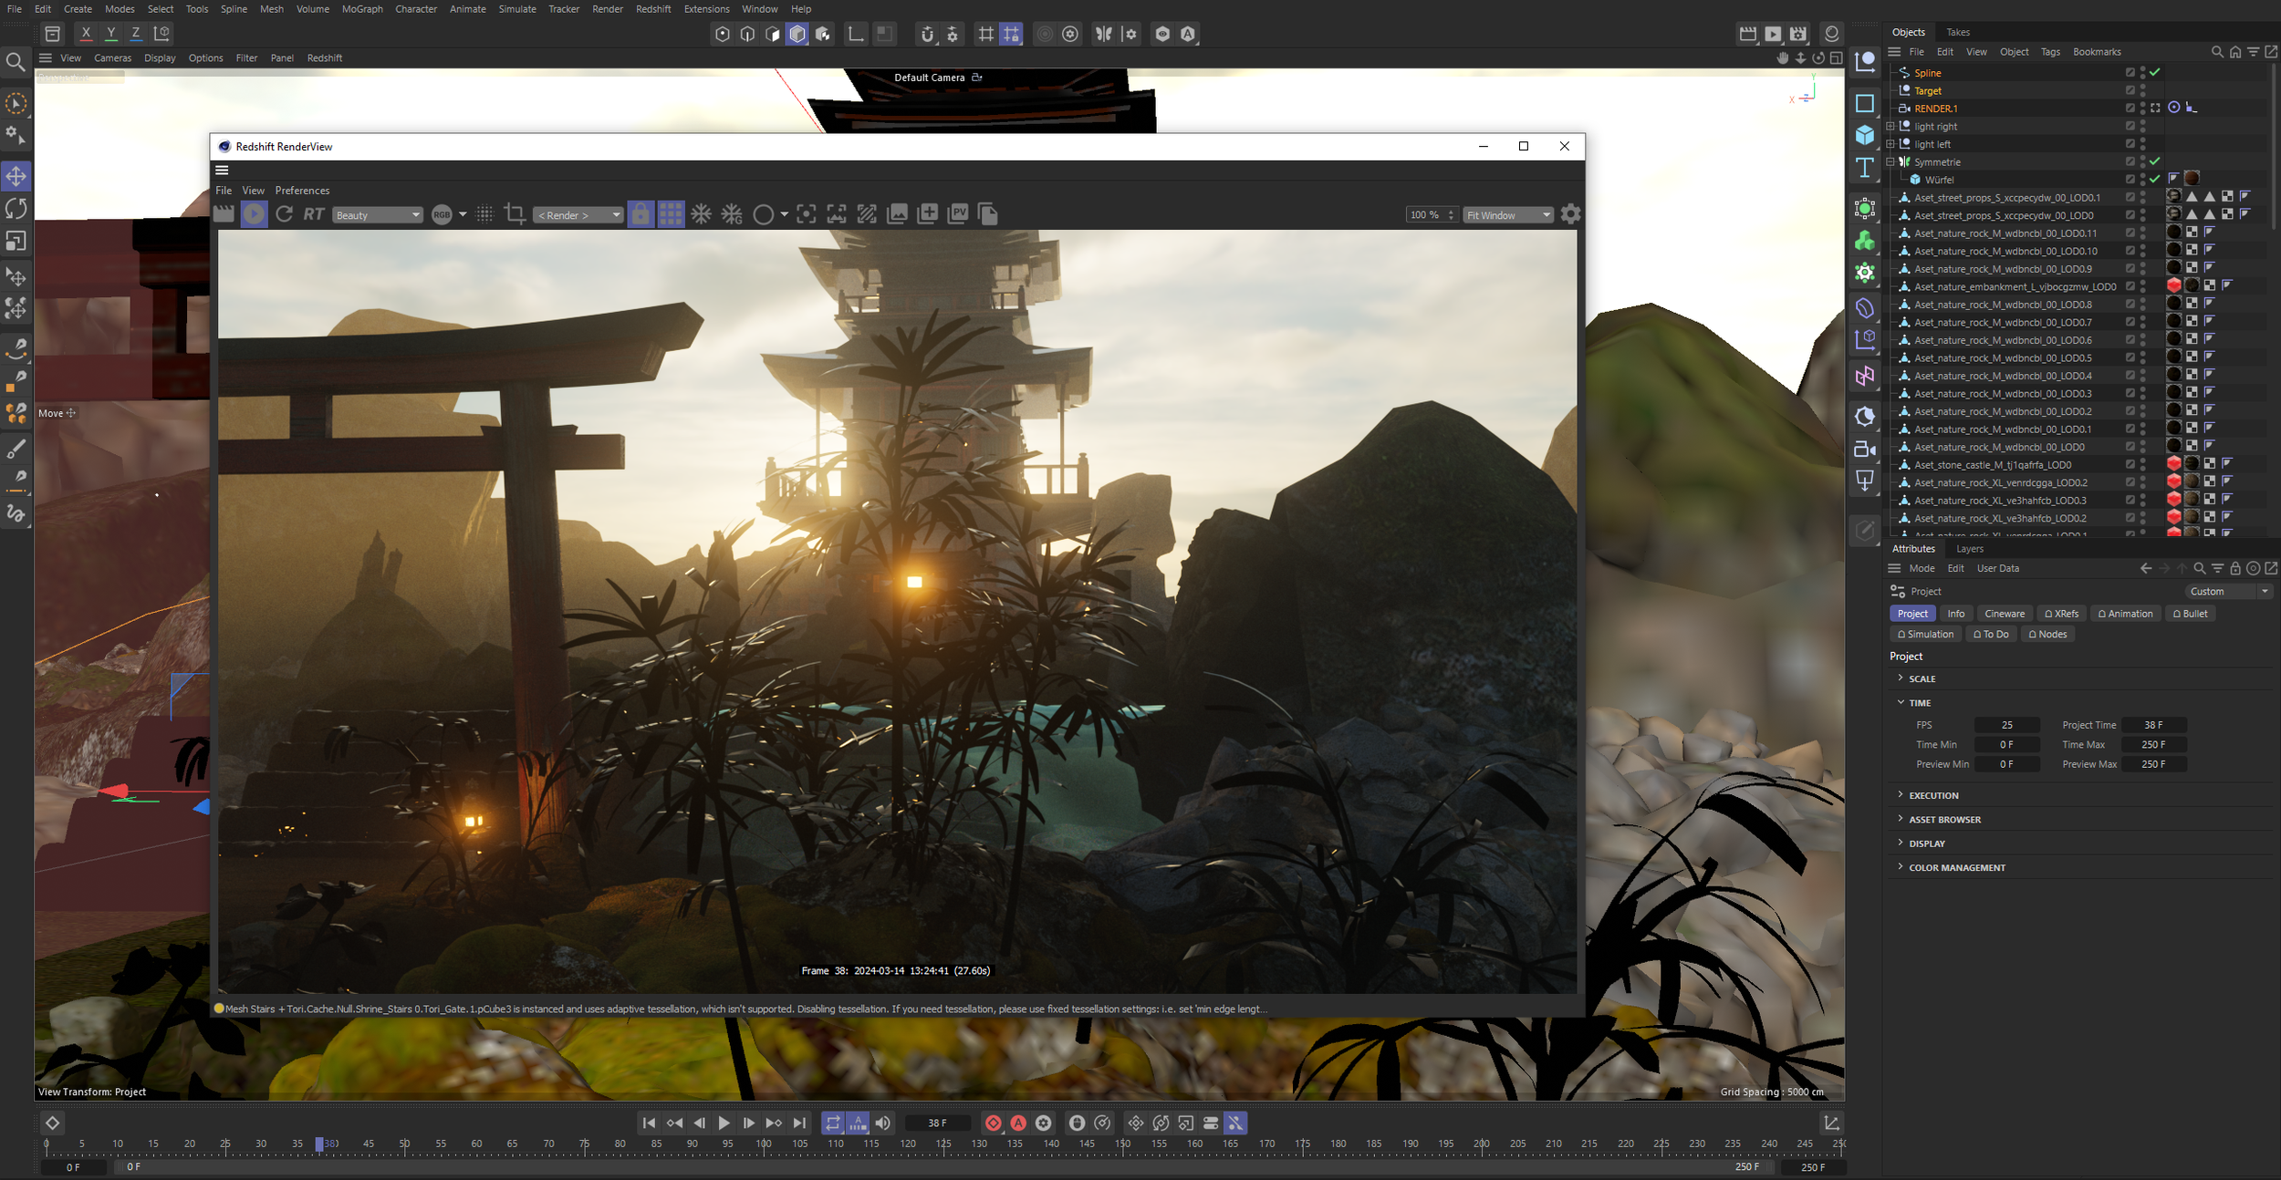This screenshot has height=1180, width=2281.
Task: Switch to the Takes tab
Action: tap(1958, 32)
